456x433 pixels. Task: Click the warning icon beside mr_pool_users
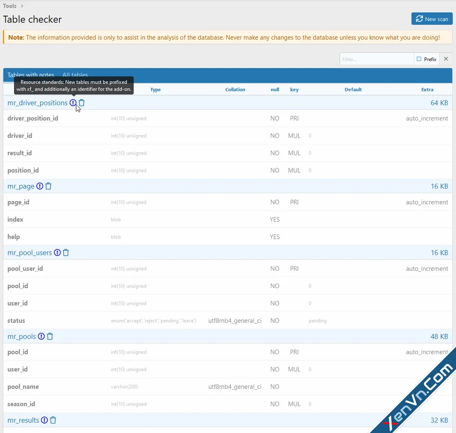pyautogui.click(x=57, y=253)
